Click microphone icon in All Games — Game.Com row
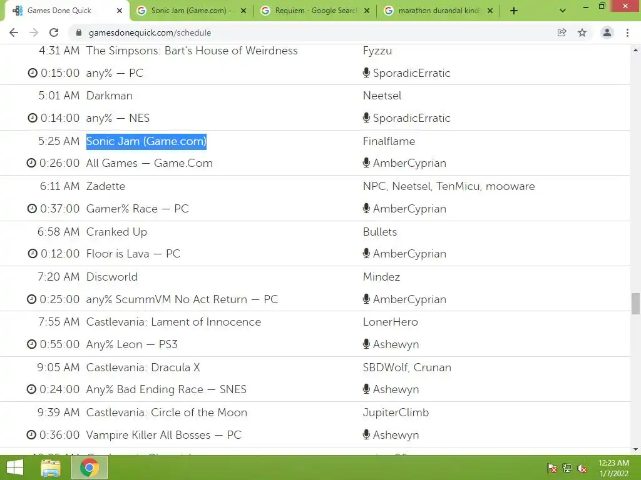This screenshot has width=641, height=480. click(366, 162)
